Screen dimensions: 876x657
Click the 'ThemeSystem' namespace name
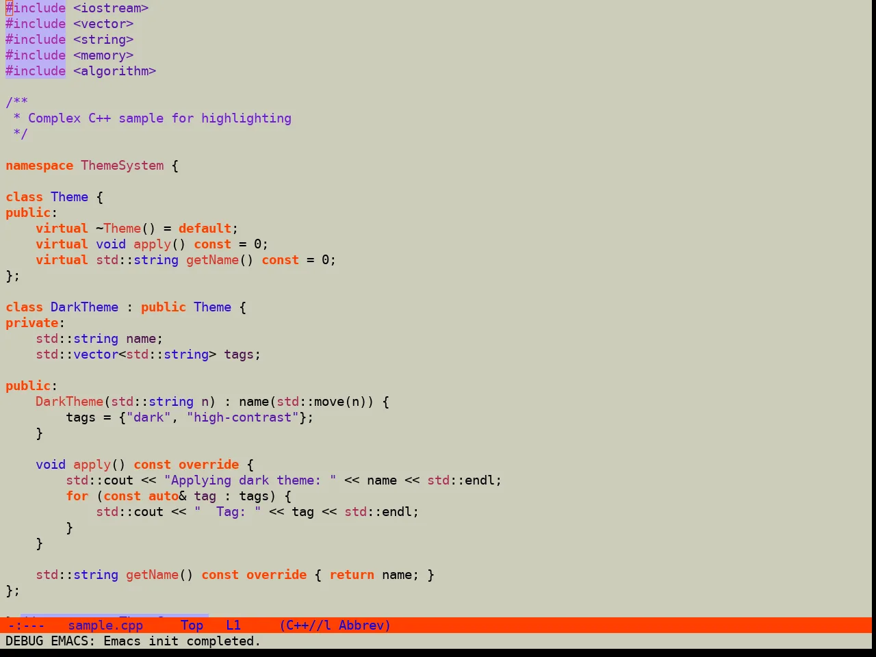coord(123,166)
